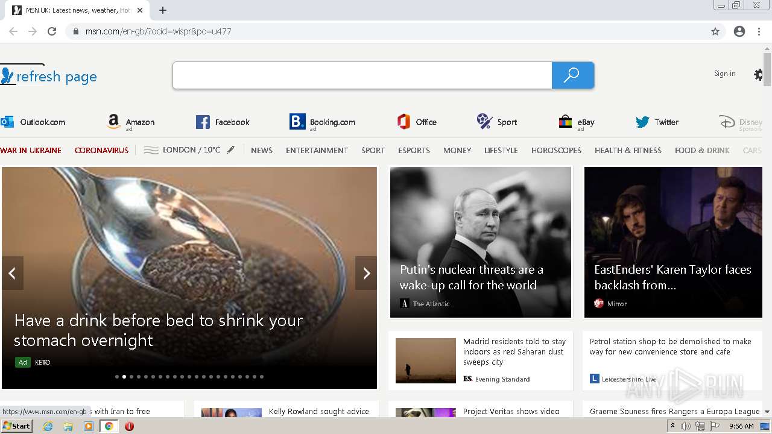Open the War in Ukraine section
This screenshot has width=772, height=434.
pyautogui.click(x=31, y=150)
